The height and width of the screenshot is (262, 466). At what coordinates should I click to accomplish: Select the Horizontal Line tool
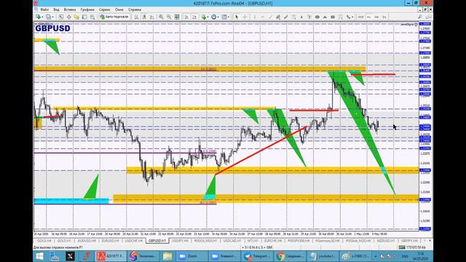point(262,17)
